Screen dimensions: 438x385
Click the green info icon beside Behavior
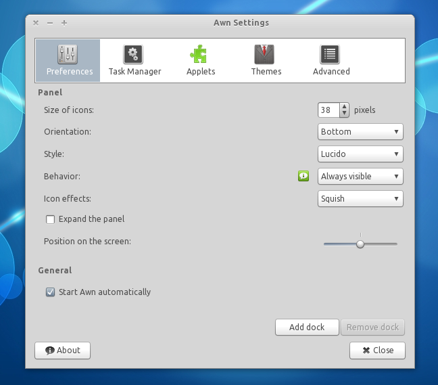[x=303, y=176]
